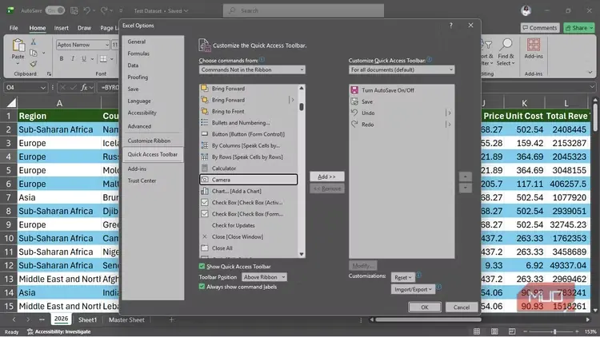Open the Reset customizations dropdown
This screenshot has height=337, width=600.
pos(402,277)
